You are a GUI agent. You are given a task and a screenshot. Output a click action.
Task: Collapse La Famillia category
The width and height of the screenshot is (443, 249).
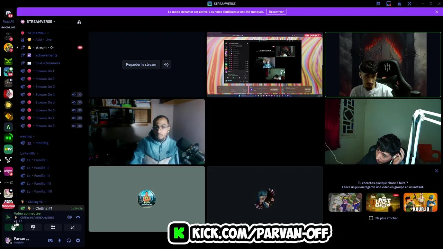[29, 153]
